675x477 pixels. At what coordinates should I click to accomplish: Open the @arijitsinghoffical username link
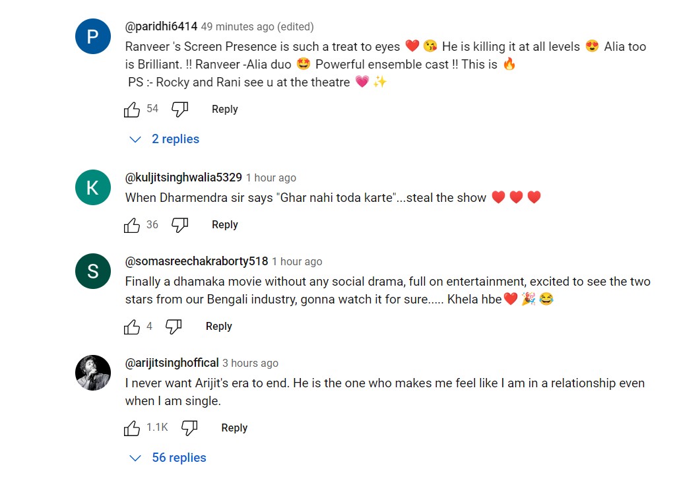tap(172, 364)
